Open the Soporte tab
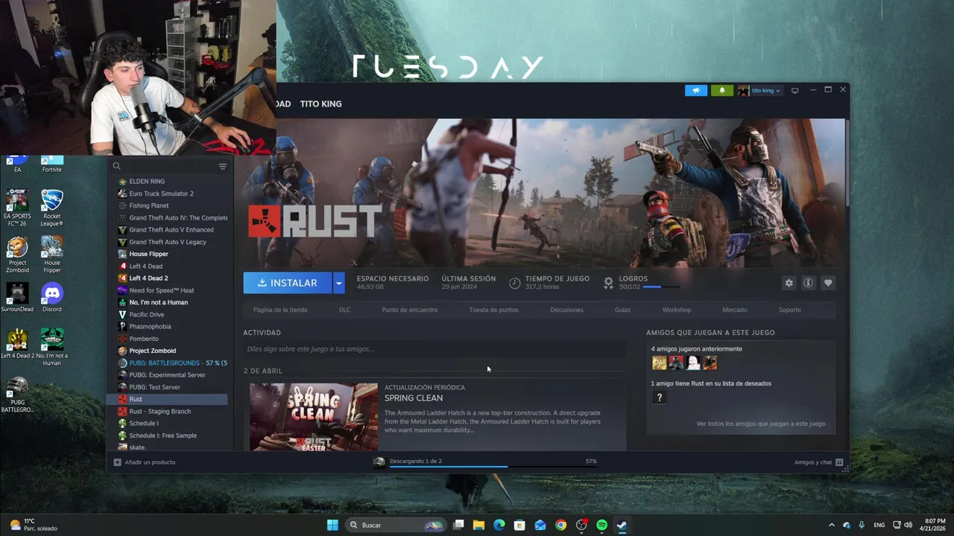 pos(790,310)
